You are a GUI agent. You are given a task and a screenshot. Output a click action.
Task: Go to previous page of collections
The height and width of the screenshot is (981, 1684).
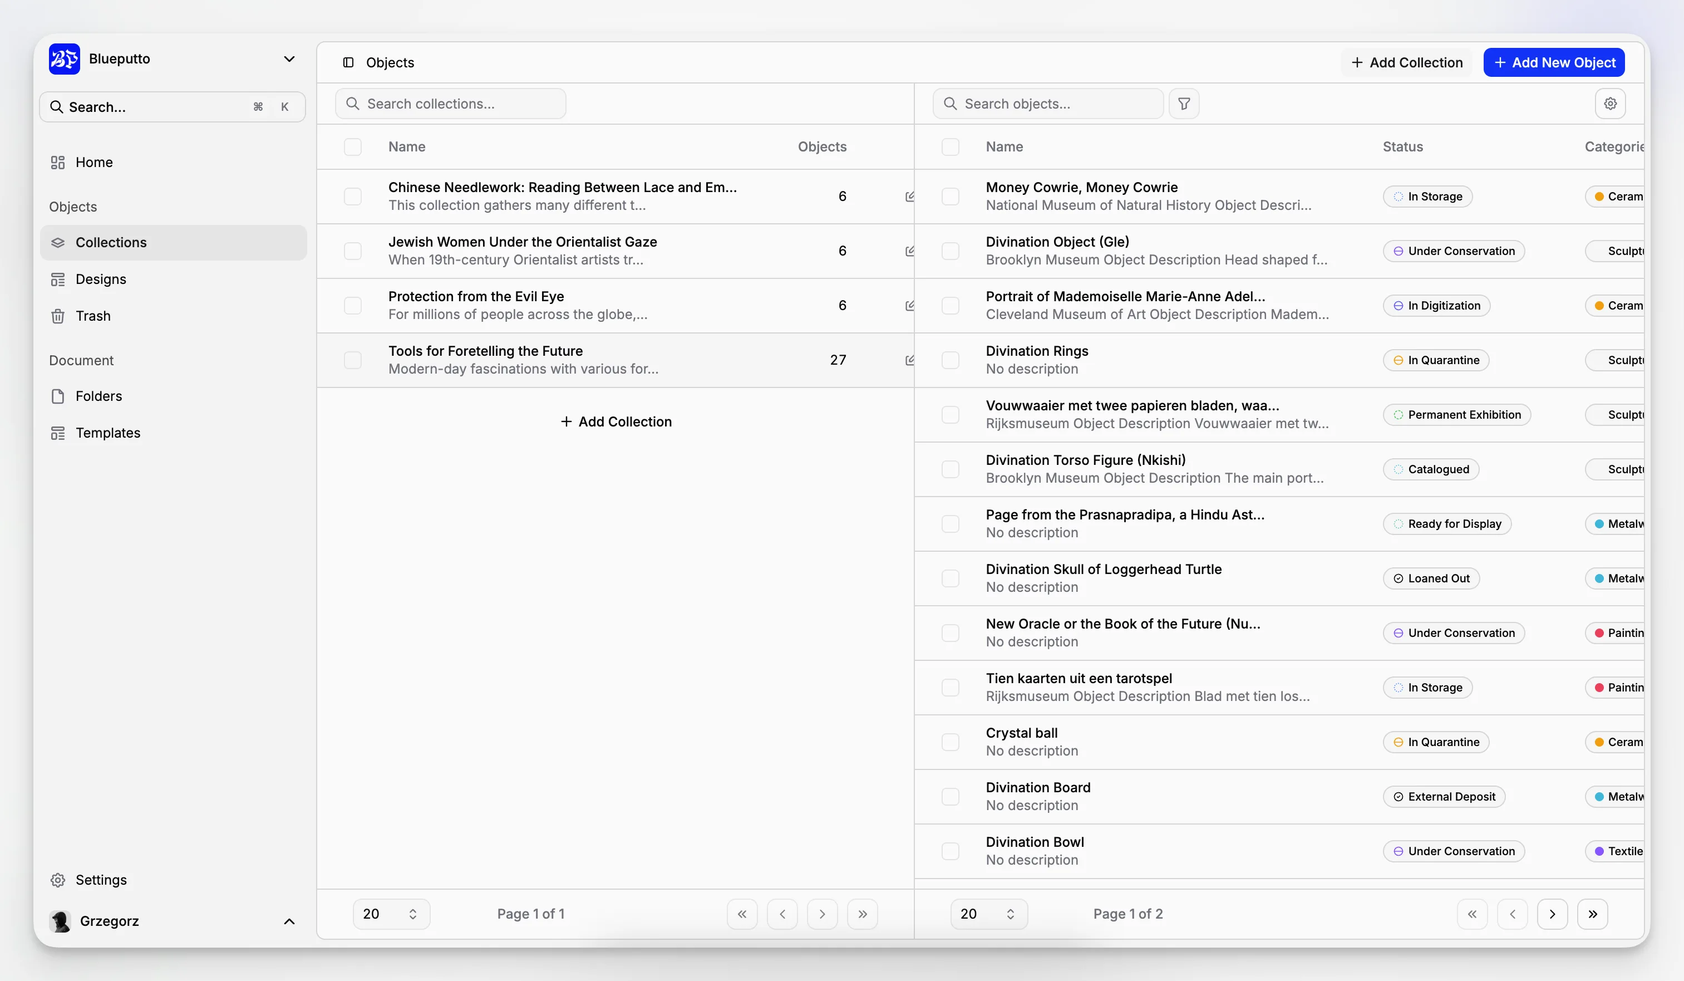[782, 914]
